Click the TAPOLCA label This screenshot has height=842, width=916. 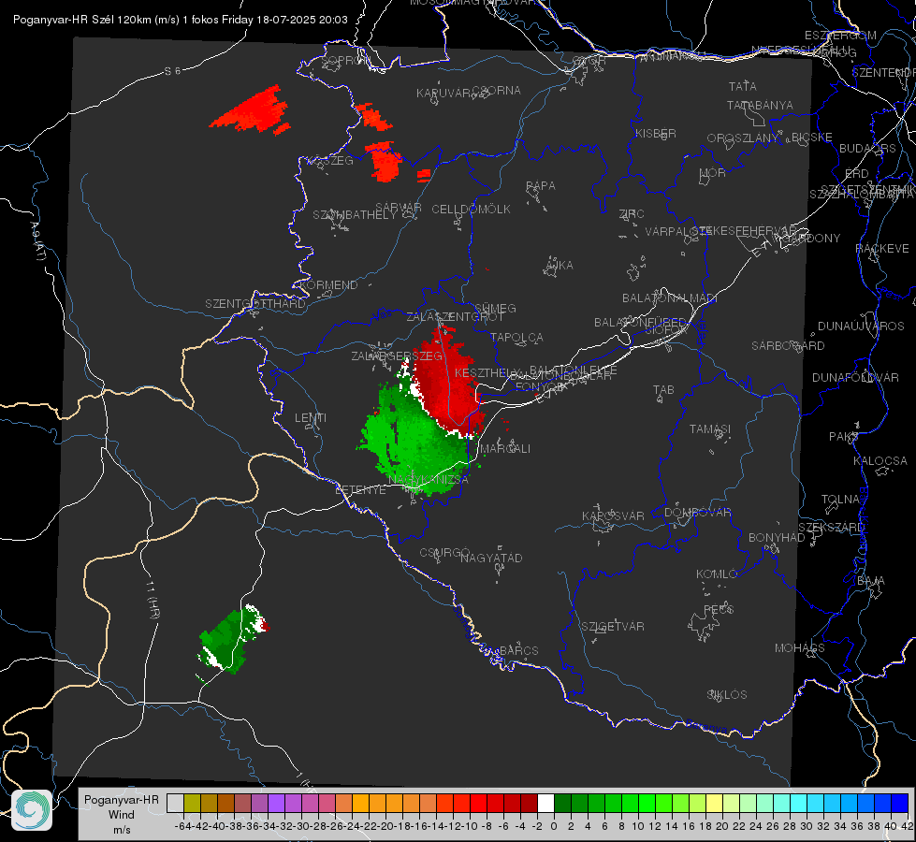pos(516,338)
